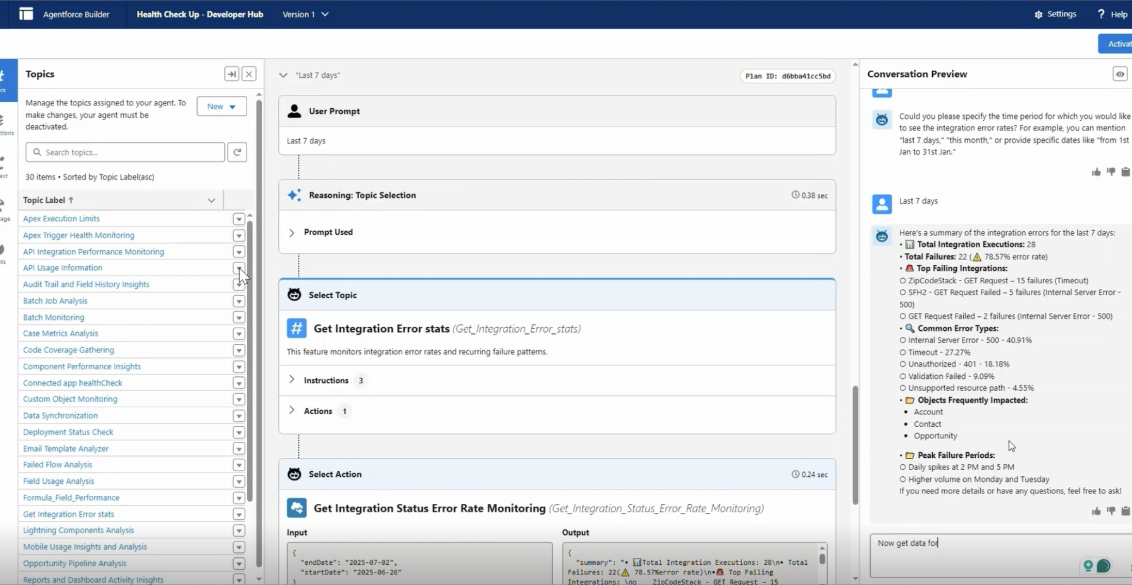Open the Get Integration Error stats topic link
1132x585 pixels.
point(69,514)
